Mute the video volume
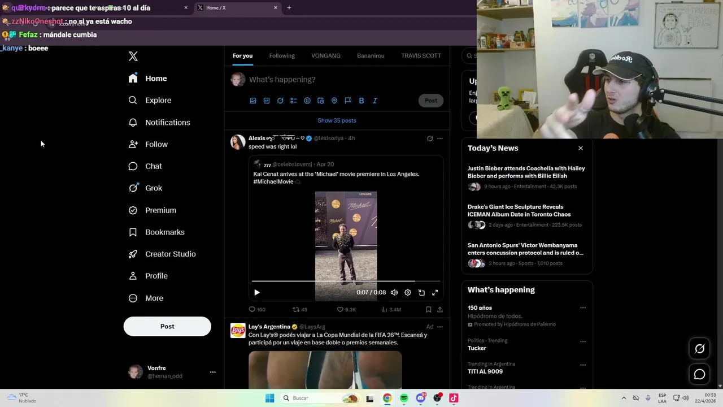Viewport: 723px width, 407px height. coord(394,292)
